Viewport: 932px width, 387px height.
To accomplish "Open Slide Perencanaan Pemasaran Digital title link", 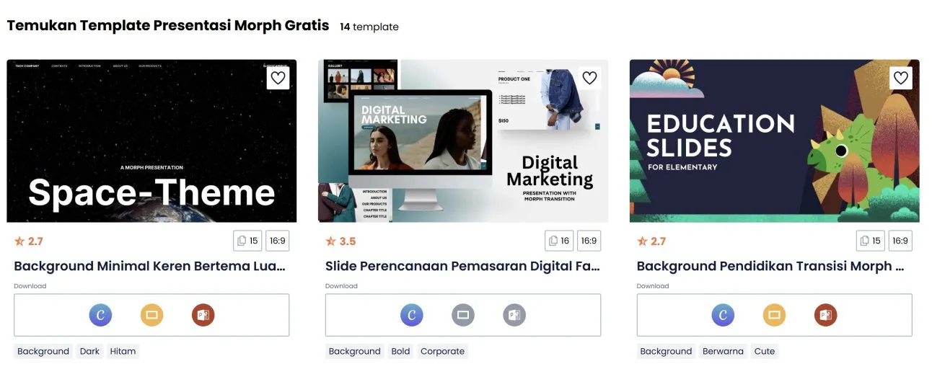I will click(x=463, y=266).
